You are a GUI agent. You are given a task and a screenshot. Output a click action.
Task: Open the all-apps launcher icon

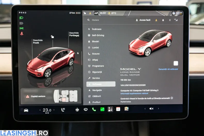click(110, 109)
